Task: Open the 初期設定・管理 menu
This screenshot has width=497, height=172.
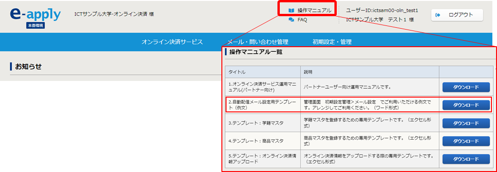Action: [332, 42]
